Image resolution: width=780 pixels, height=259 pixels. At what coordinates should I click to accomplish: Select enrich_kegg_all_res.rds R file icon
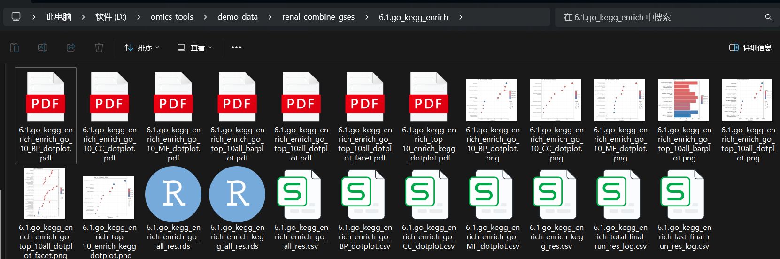point(237,194)
